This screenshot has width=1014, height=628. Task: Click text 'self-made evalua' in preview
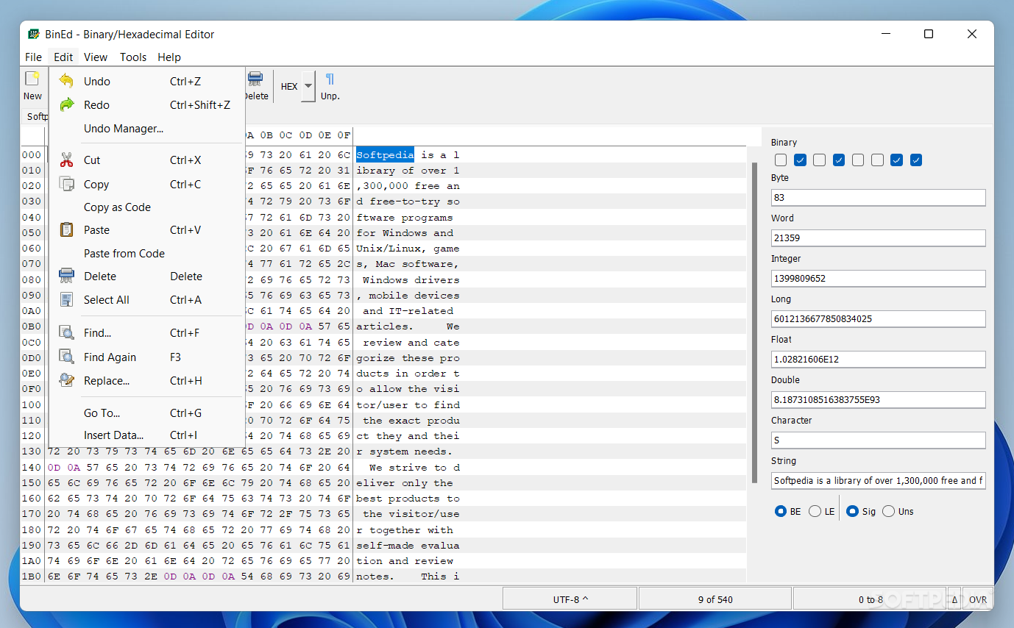pyautogui.click(x=408, y=545)
